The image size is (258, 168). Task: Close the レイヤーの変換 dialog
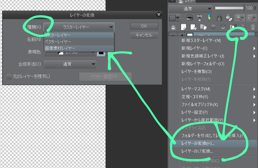click(x=159, y=15)
